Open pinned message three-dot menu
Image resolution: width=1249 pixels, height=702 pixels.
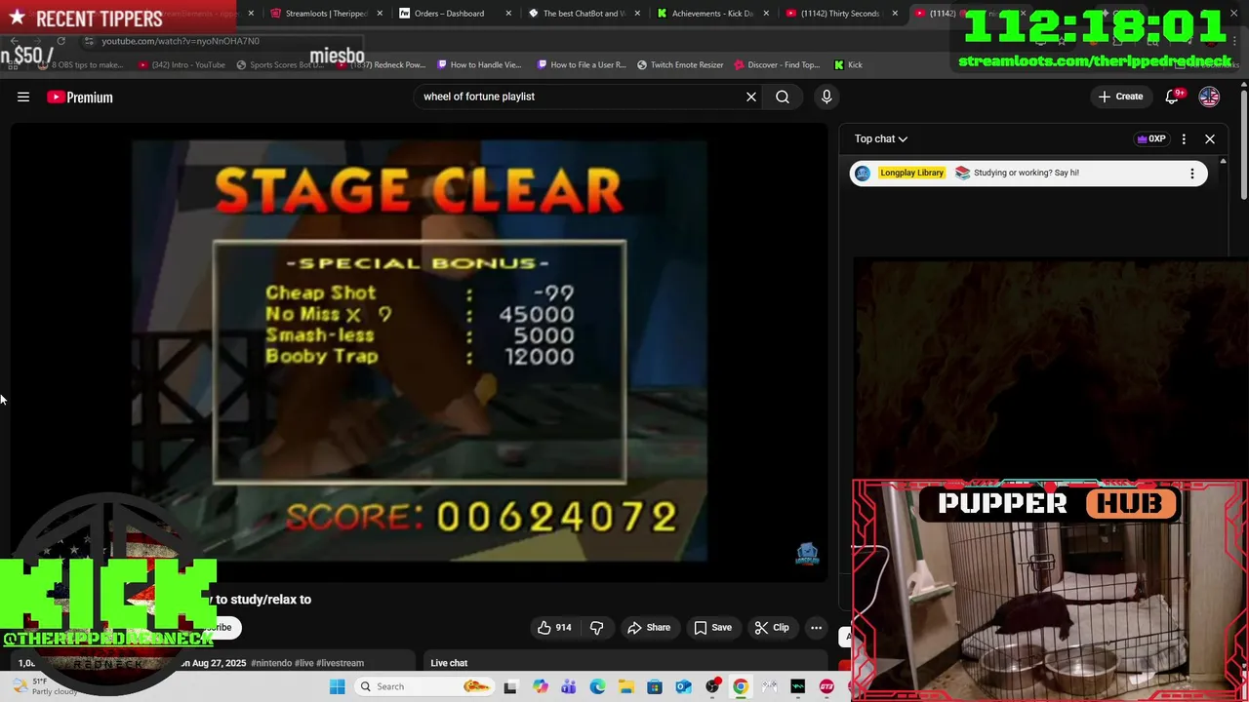click(1191, 174)
